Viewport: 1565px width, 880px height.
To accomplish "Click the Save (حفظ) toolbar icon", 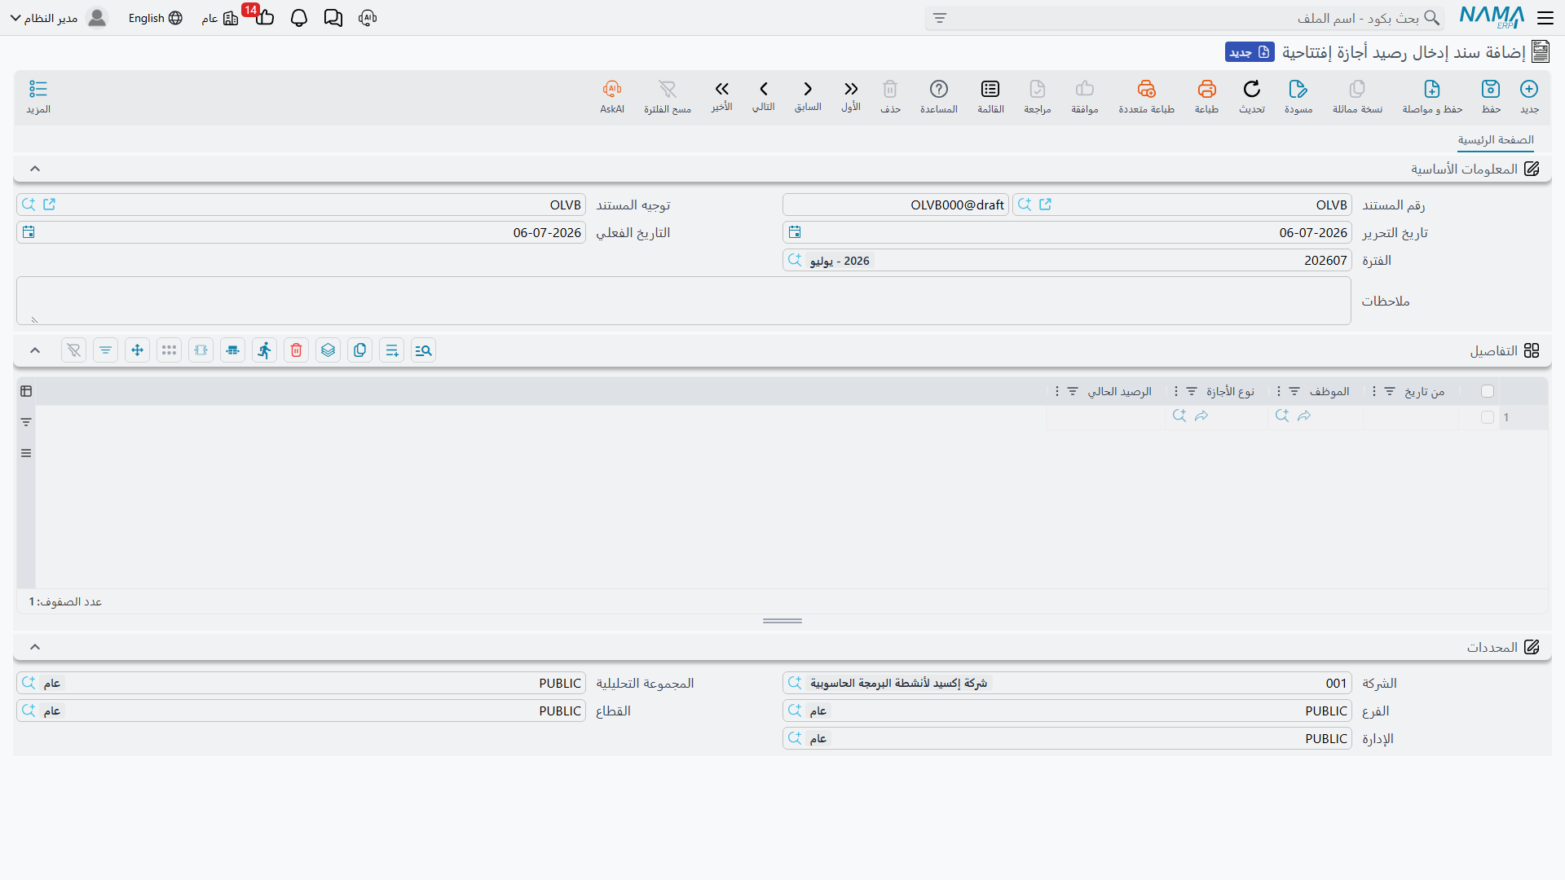I will pos(1491,89).
